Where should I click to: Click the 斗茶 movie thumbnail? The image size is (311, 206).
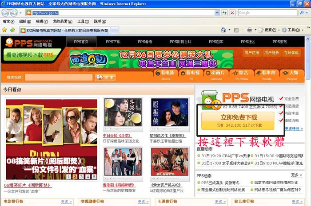click(123, 112)
